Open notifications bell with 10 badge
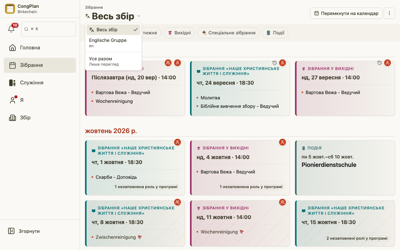400x250 pixels. 12,29
